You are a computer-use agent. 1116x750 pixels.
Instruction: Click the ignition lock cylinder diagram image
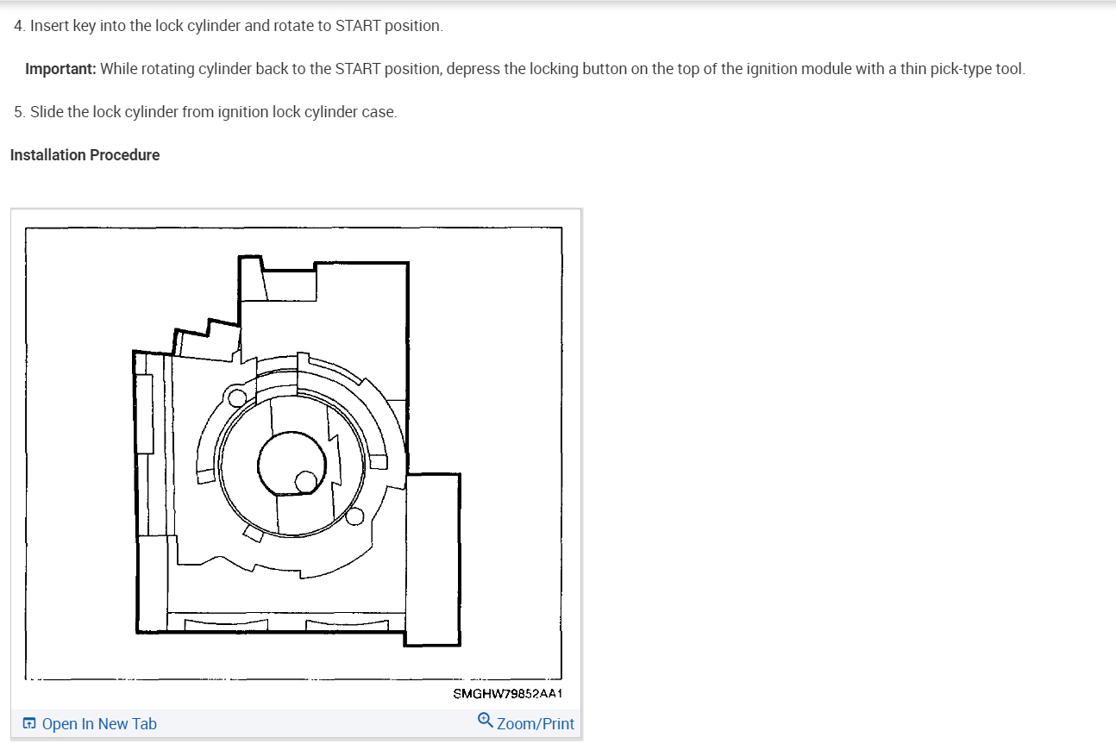[x=296, y=458]
